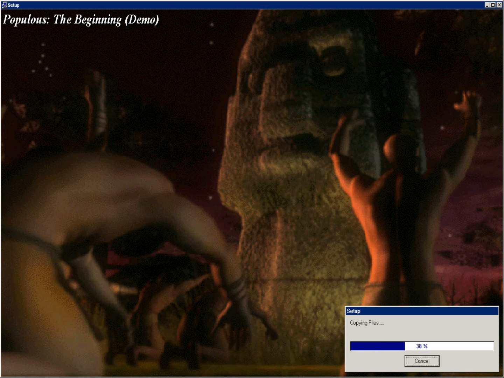Close the Setup window
The image size is (504, 378).
tap(499, 5)
